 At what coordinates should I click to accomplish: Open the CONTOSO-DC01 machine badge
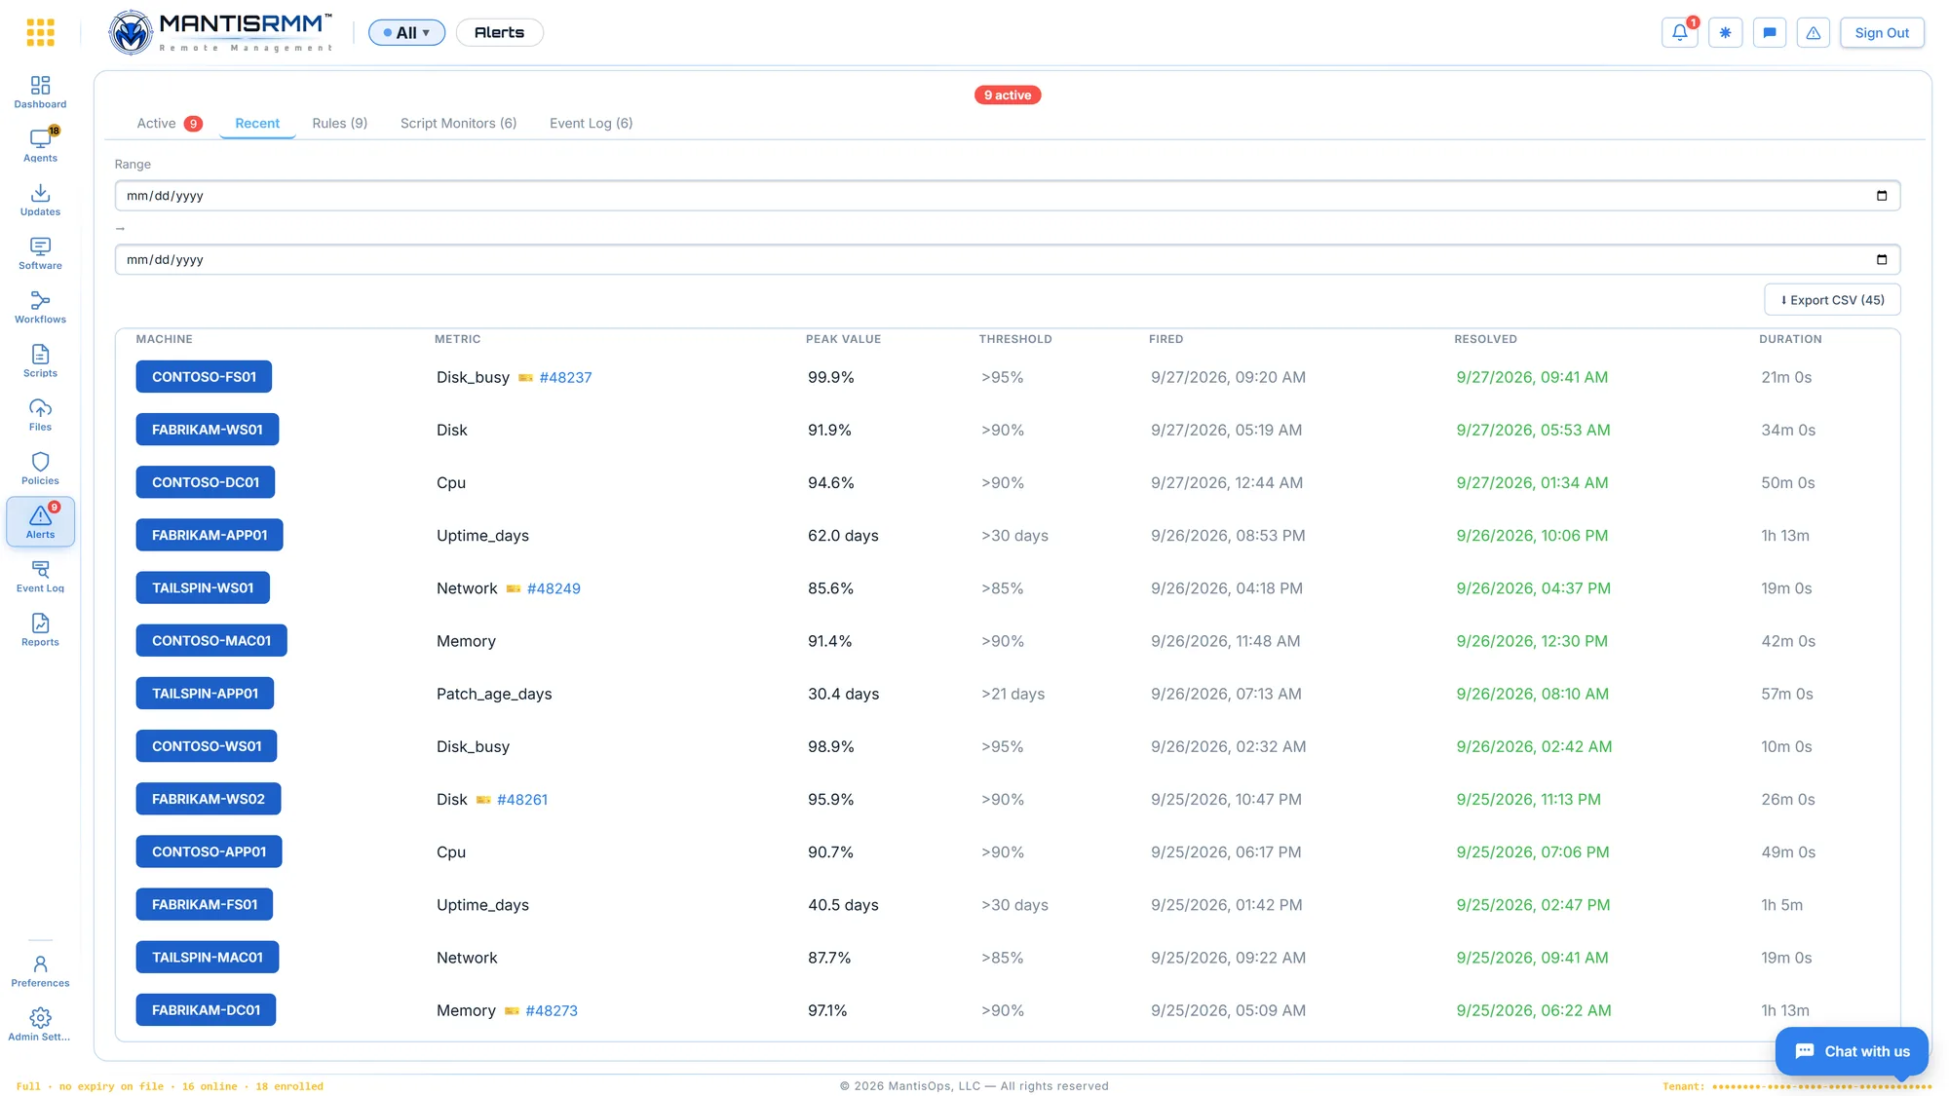[206, 482]
